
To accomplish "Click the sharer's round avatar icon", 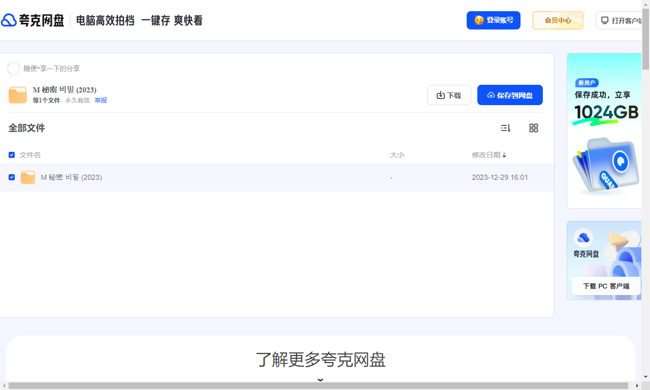I will [x=14, y=69].
